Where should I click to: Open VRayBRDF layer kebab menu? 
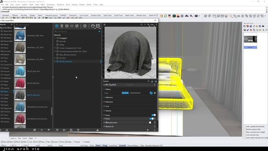[x=155, y=85]
